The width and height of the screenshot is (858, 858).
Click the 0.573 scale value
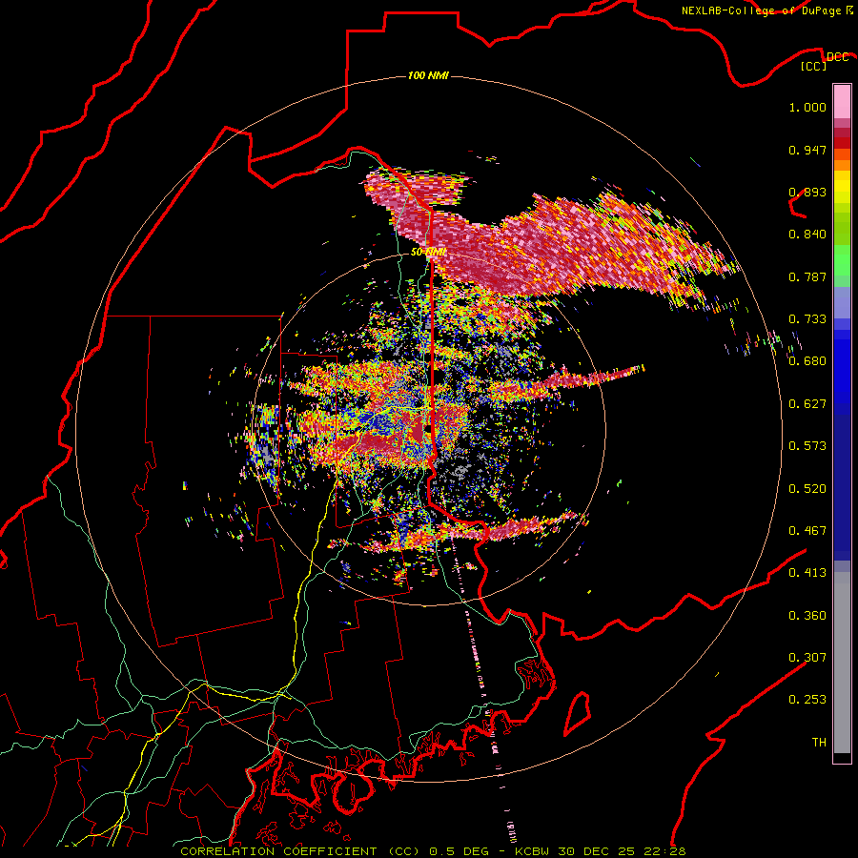[807, 446]
